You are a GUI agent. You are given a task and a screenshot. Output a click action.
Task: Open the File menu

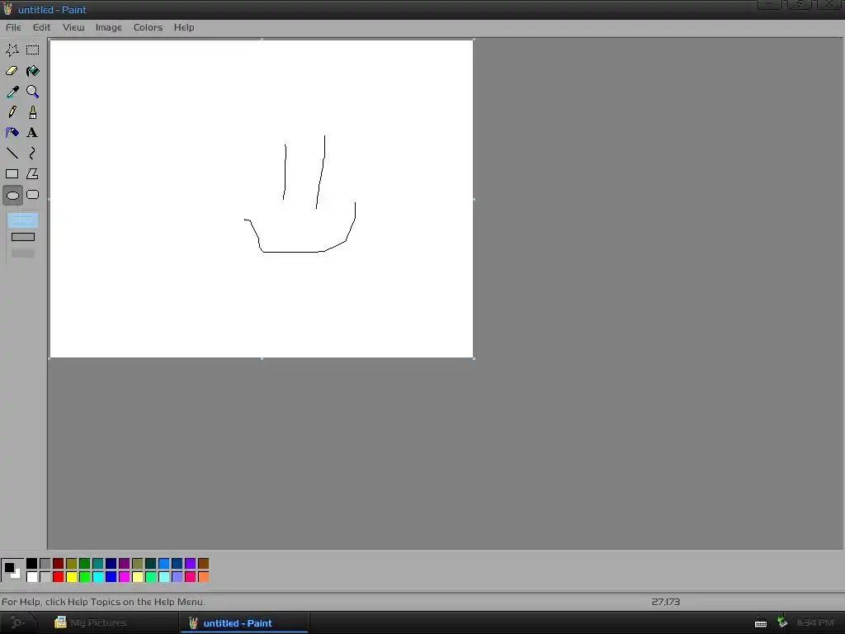click(13, 27)
